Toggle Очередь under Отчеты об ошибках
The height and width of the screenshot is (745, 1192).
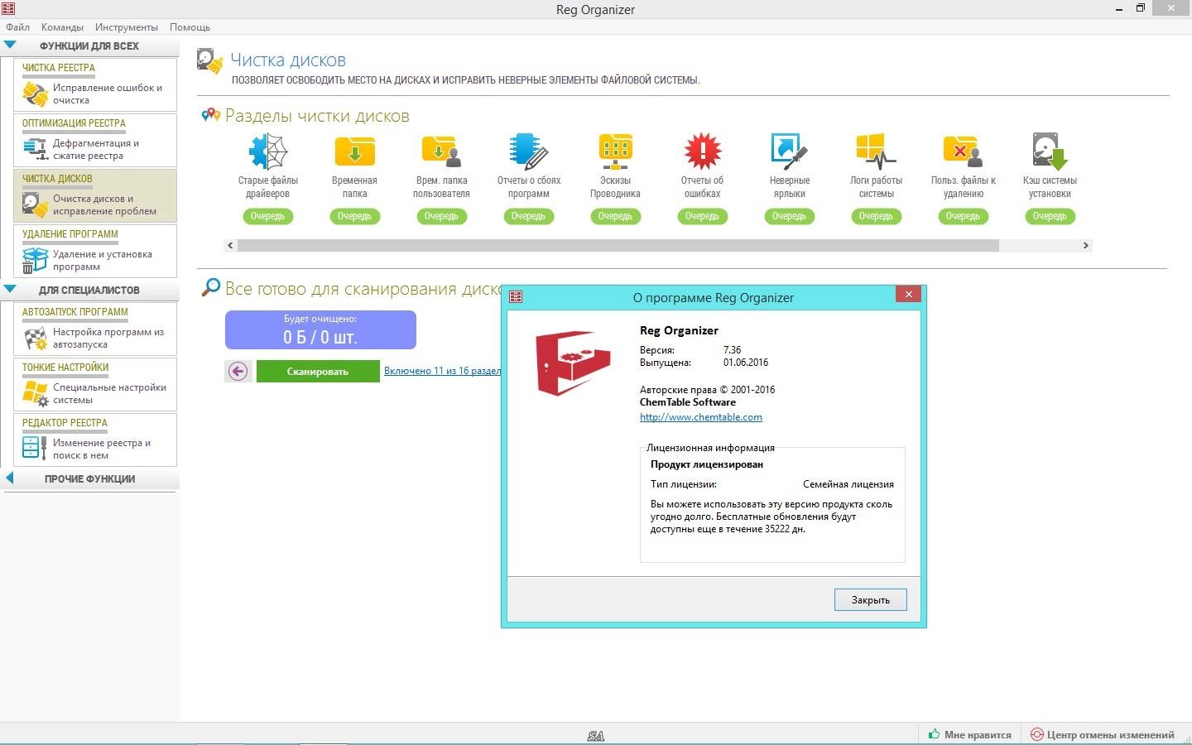click(x=702, y=216)
